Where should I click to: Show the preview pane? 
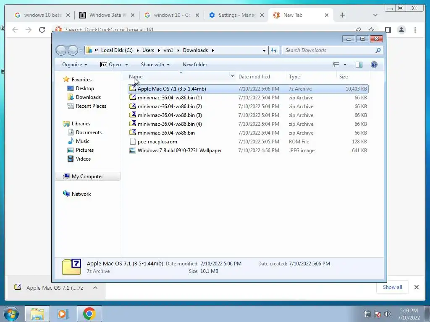[359, 65]
